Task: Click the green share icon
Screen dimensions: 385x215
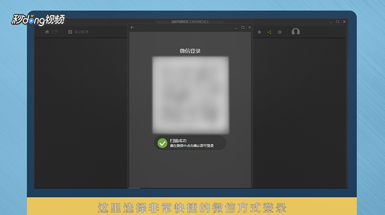Action: [269, 32]
